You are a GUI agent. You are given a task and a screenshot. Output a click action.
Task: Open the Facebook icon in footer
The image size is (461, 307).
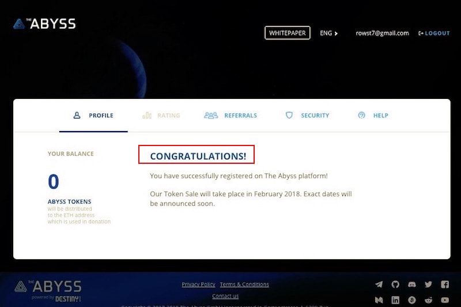click(445, 285)
